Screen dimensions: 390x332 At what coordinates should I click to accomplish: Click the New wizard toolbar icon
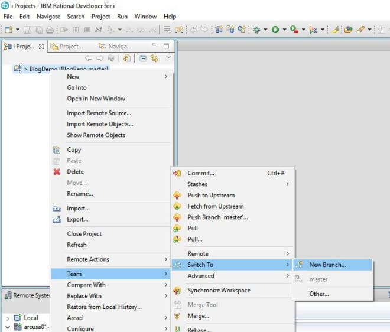pyautogui.click(x=8, y=30)
